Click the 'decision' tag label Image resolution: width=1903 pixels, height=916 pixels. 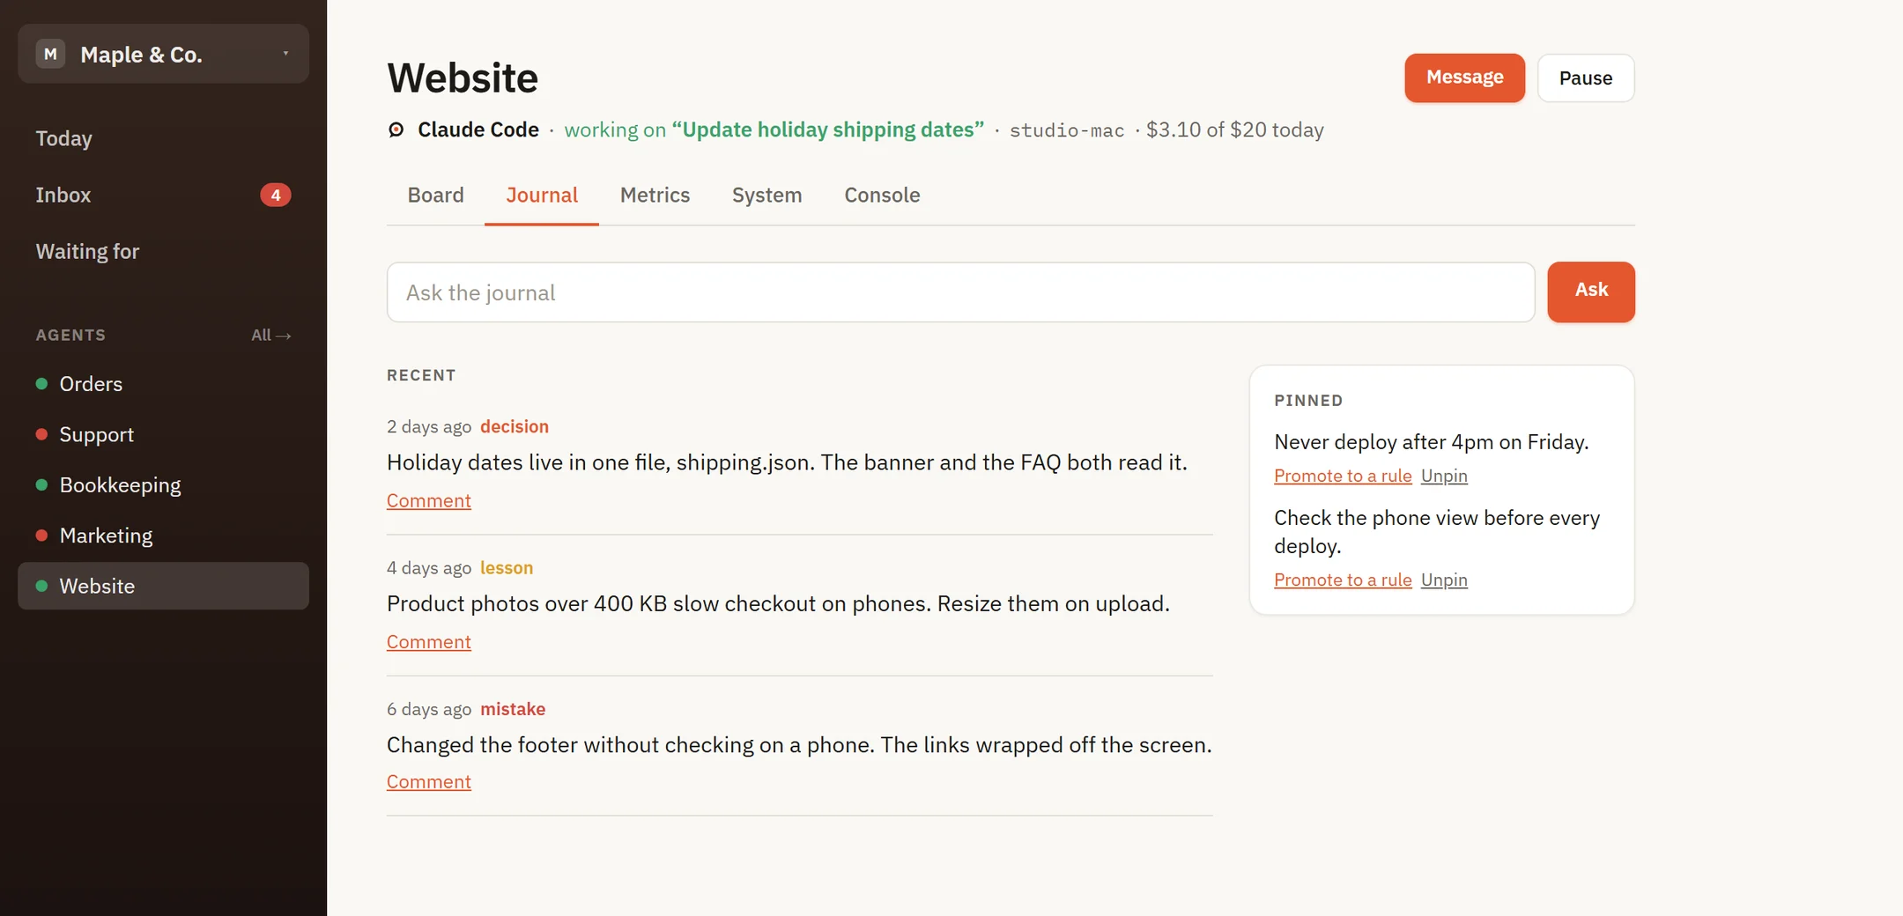[515, 426]
